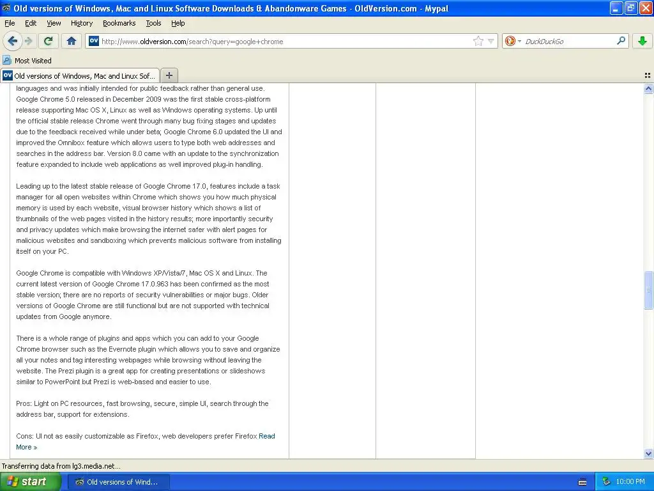Viewport: 654px width, 491px height.
Task: Open the DuckDuckGo search engine selector
Action: [513, 41]
